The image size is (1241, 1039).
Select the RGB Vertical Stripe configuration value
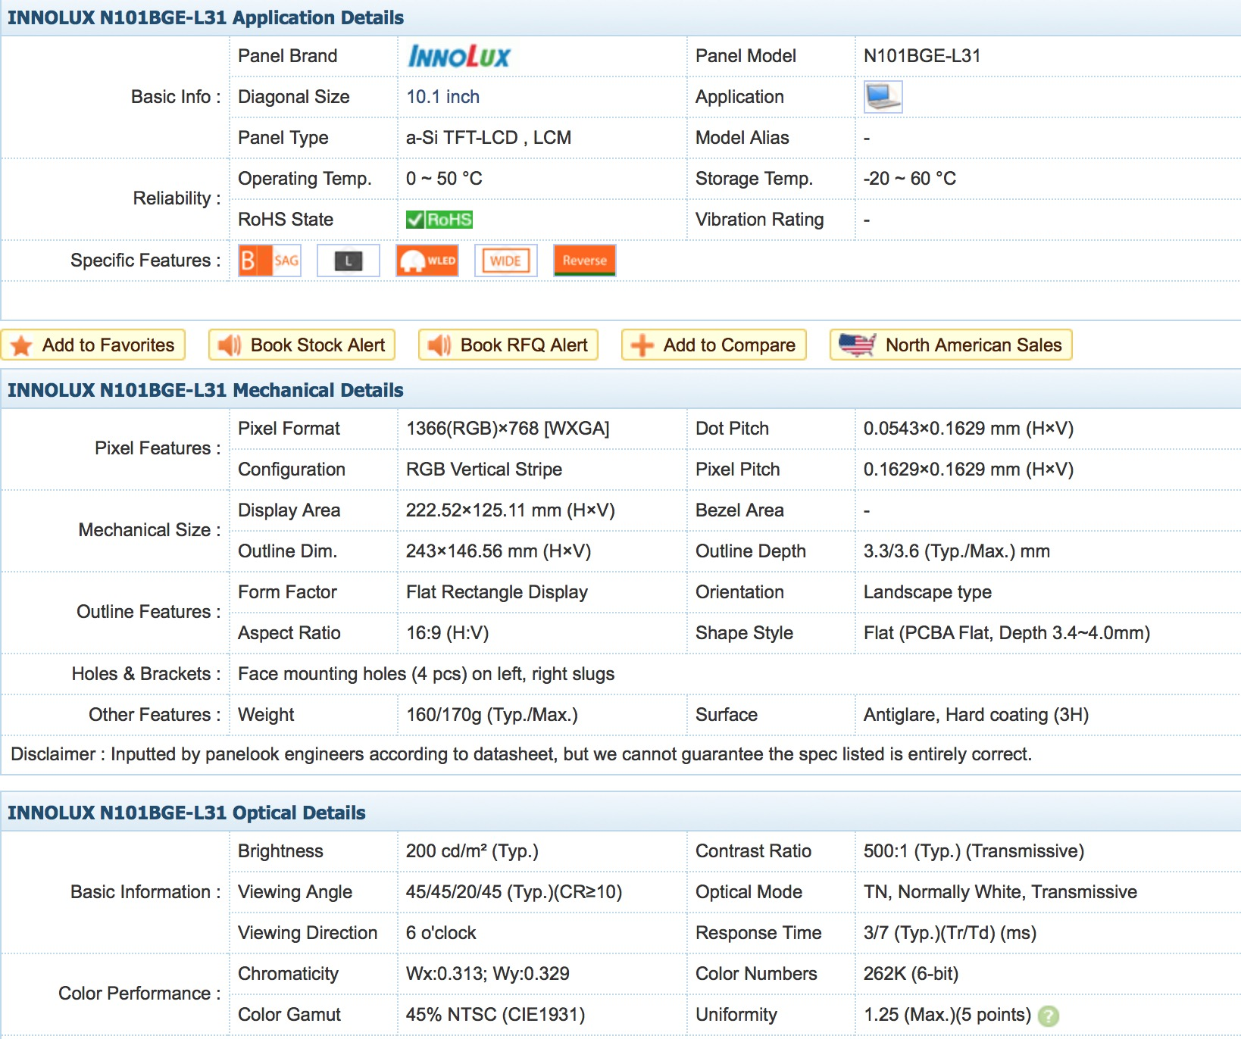click(484, 470)
